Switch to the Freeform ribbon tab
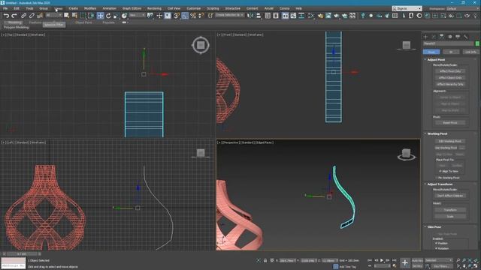Screen dimensions: 481x270 pos(35,22)
